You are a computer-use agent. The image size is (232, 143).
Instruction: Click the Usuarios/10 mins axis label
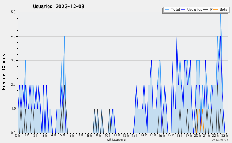tap(3, 73)
